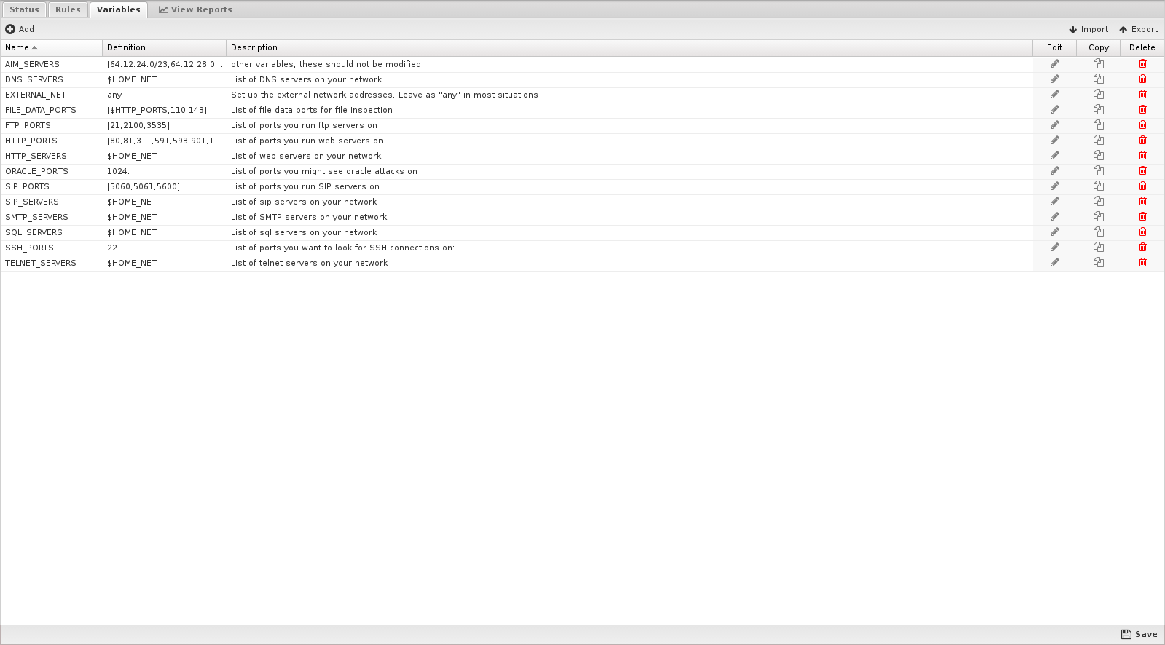
Task: Edit the SIP_SERVERS variable
Action: tap(1054, 202)
